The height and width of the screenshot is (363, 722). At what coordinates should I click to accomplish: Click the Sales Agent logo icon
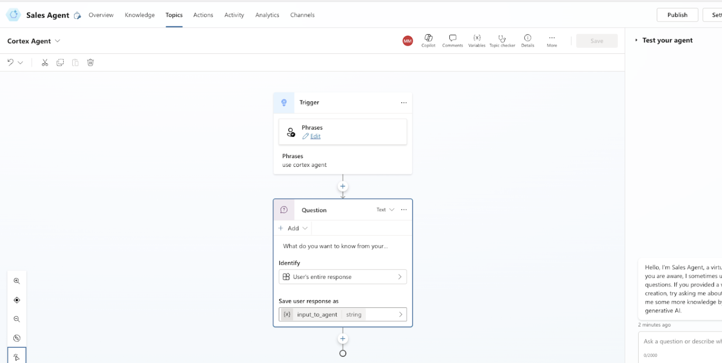pos(13,15)
